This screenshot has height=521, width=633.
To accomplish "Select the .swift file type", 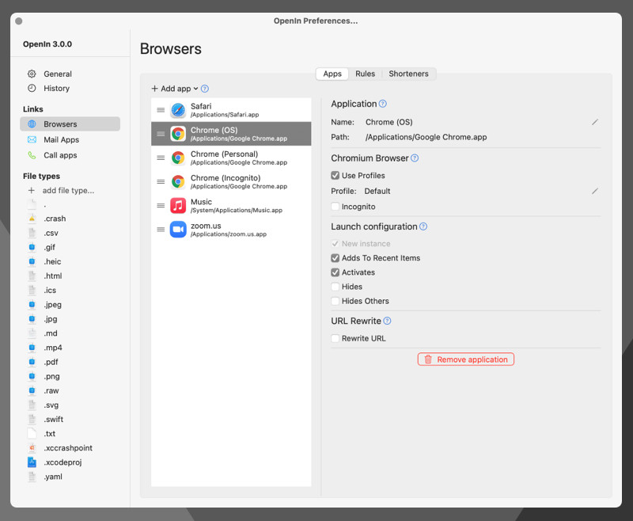I will [x=54, y=419].
